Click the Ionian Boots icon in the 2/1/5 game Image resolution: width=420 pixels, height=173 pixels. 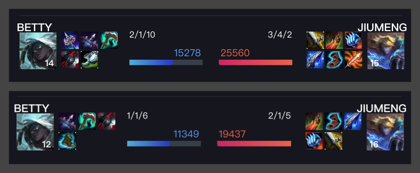point(334,121)
